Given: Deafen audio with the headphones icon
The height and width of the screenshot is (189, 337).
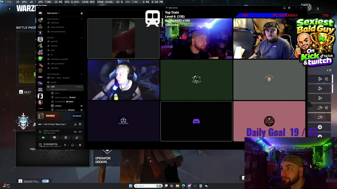Looking at the screenshot, I should (72, 145).
